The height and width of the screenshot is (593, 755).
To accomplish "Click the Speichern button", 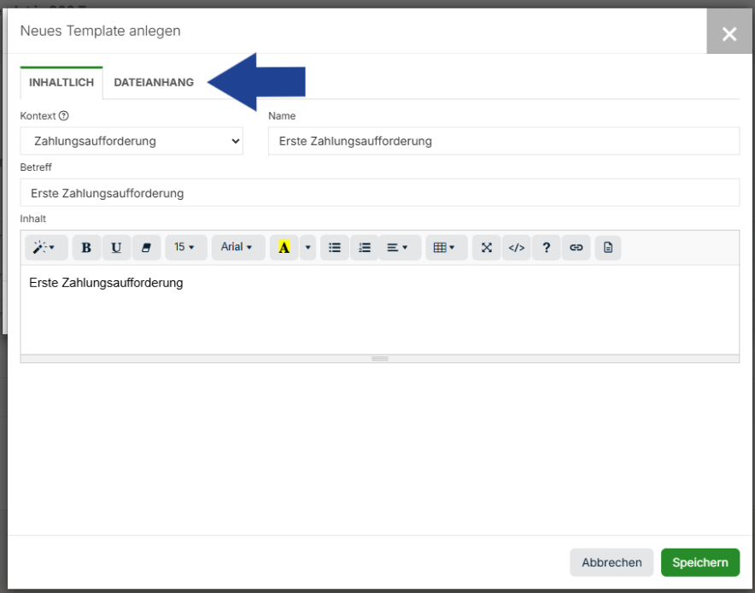I will click(699, 562).
